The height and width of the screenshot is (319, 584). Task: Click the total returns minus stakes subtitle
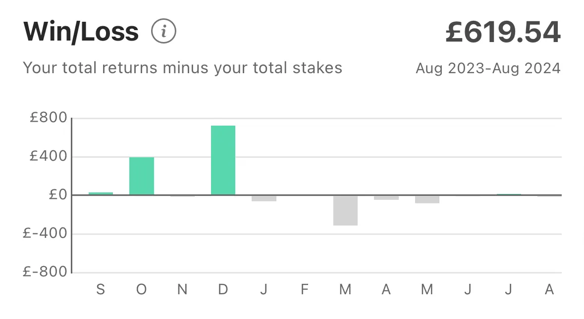[182, 68]
